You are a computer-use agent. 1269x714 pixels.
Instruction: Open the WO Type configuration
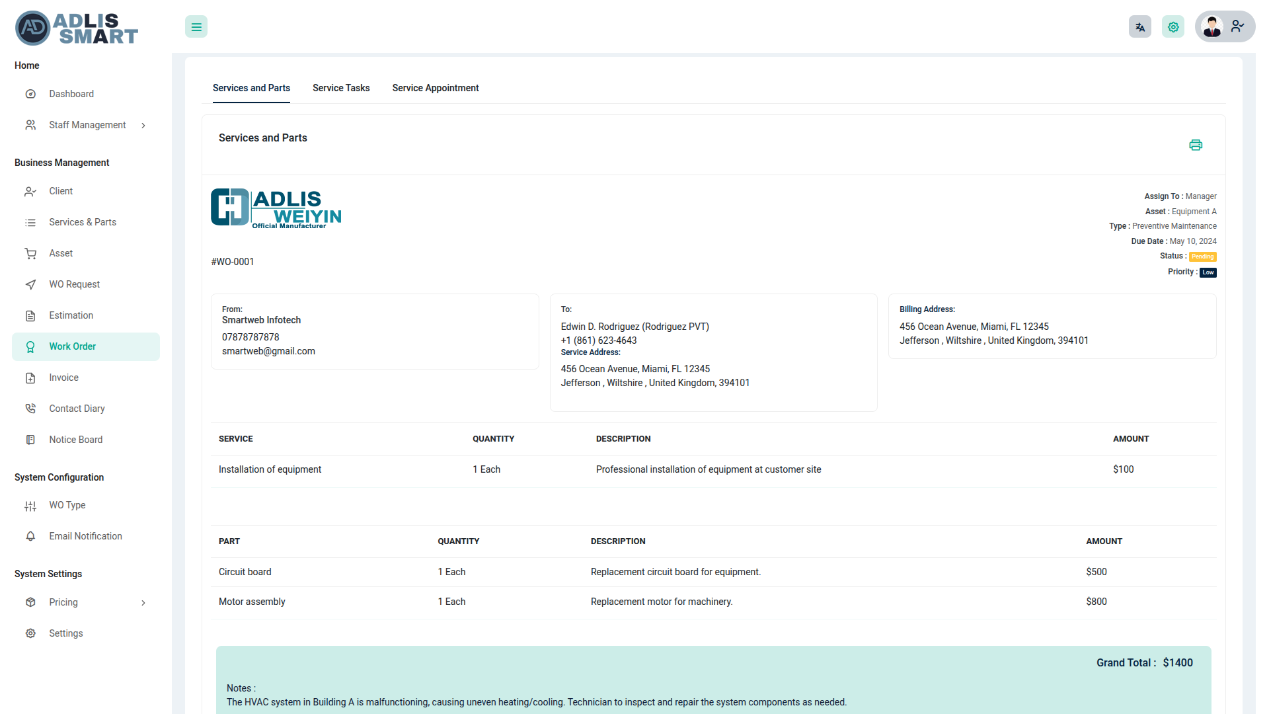pos(67,505)
